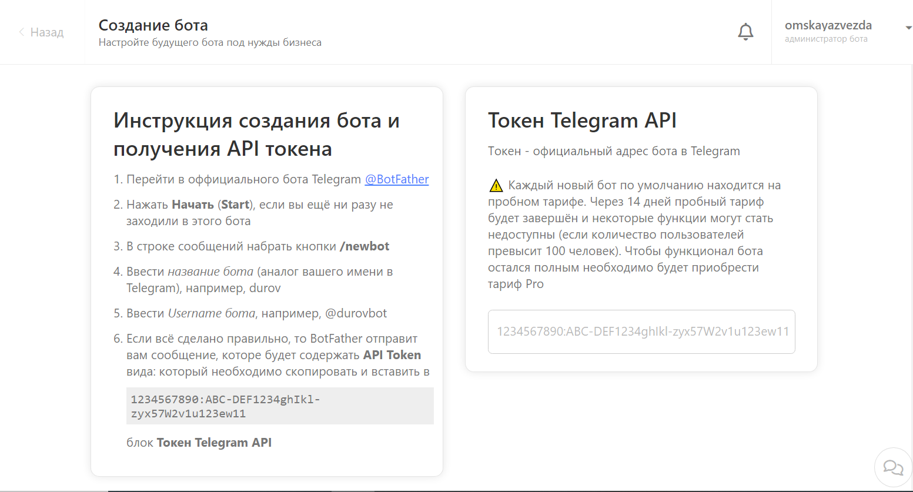Click the Инструкция создания бота heading

pos(256,135)
